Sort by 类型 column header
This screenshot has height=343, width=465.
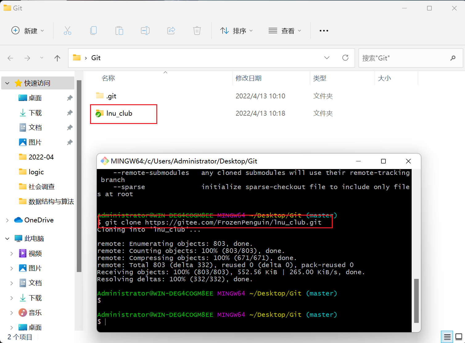[x=320, y=78]
